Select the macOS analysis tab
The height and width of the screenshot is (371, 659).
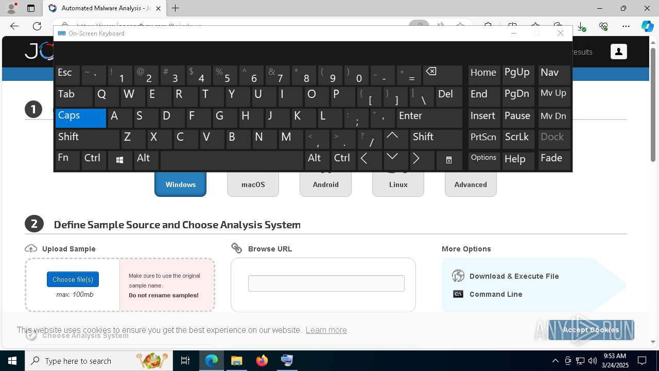pos(253,184)
